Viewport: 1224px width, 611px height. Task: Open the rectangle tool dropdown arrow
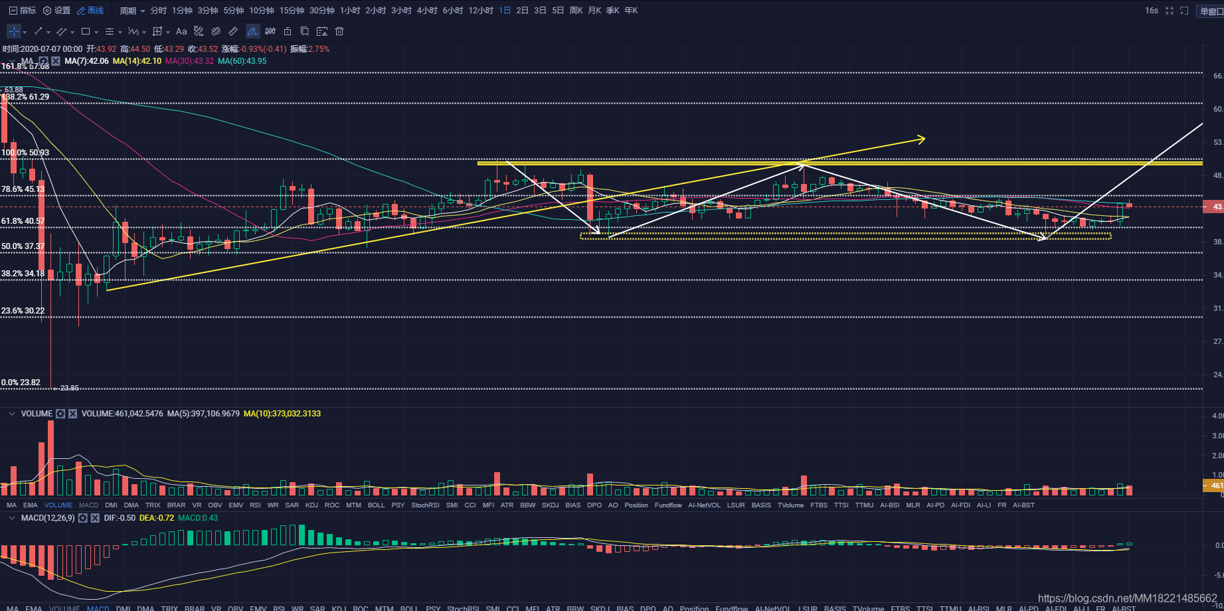click(x=96, y=32)
